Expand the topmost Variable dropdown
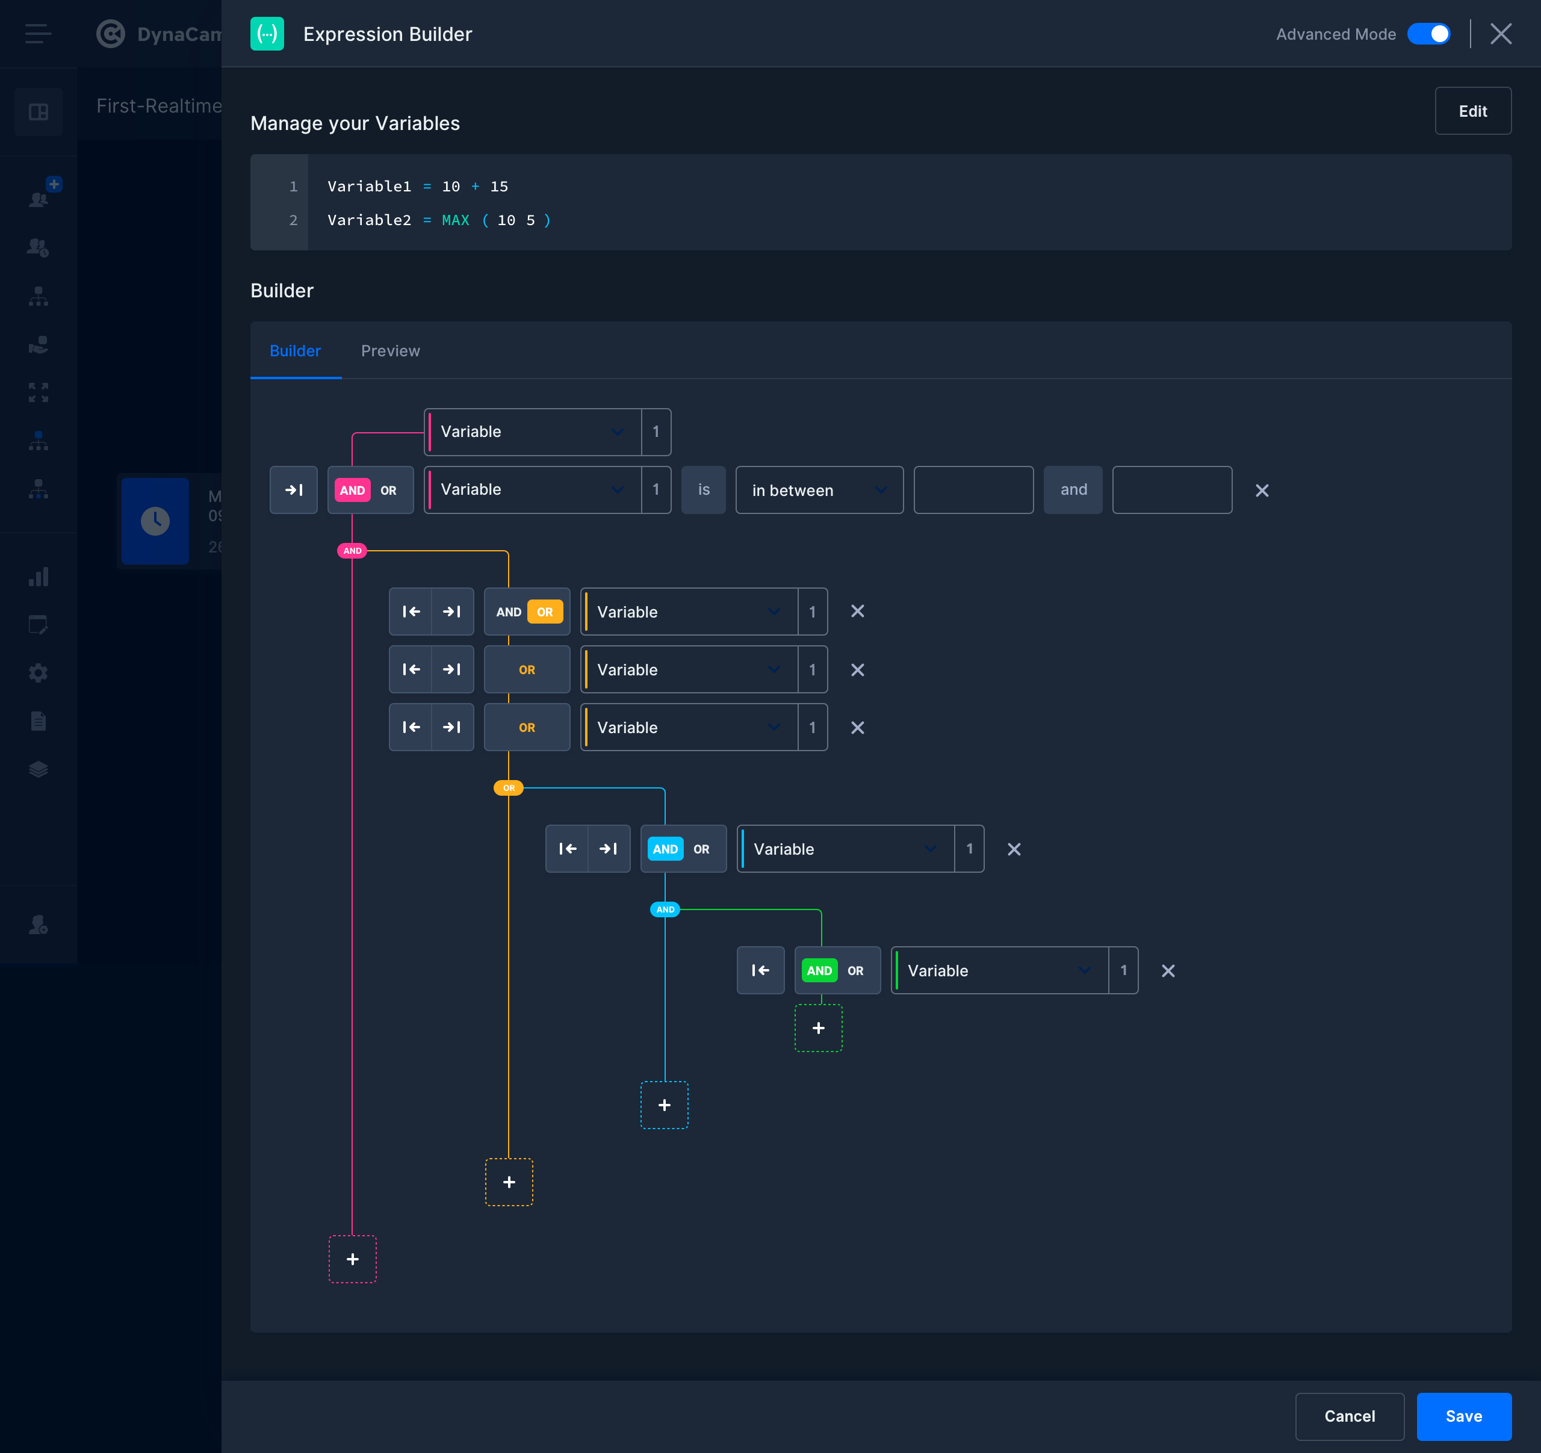This screenshot has width=1541, height=1453. pyautogui.click(x=533, y=432)
